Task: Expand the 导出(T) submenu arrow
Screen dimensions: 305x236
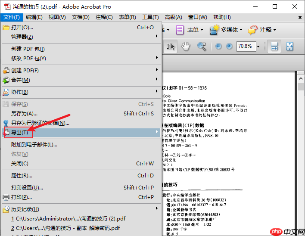Action: pos(157,132)
